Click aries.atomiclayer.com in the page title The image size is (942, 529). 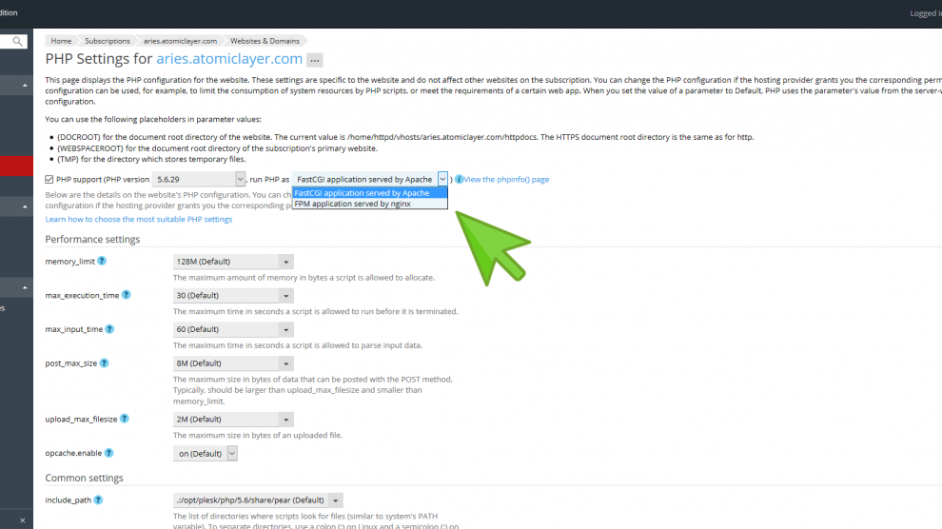pyautogui.click(x=229, y=59)
